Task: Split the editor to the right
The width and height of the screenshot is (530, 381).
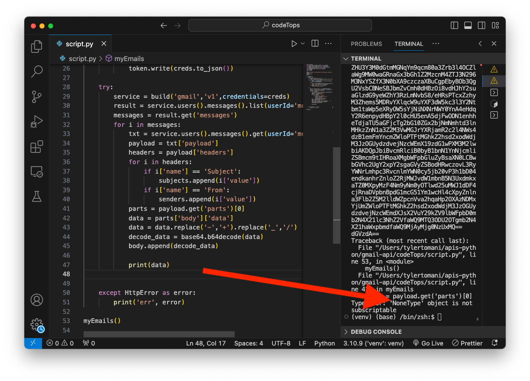Action: [315, 44]
